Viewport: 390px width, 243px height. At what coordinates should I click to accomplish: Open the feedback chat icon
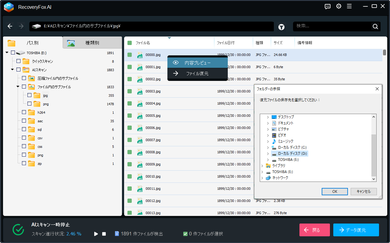327,6
